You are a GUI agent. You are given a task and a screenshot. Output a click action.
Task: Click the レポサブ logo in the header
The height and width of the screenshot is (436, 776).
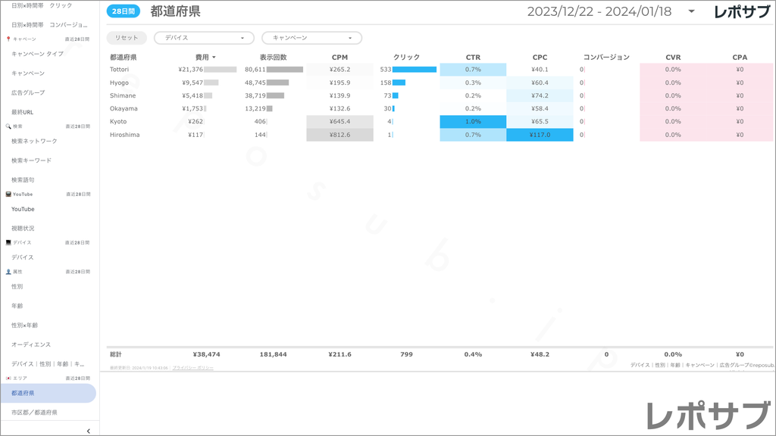click(743, 12)
